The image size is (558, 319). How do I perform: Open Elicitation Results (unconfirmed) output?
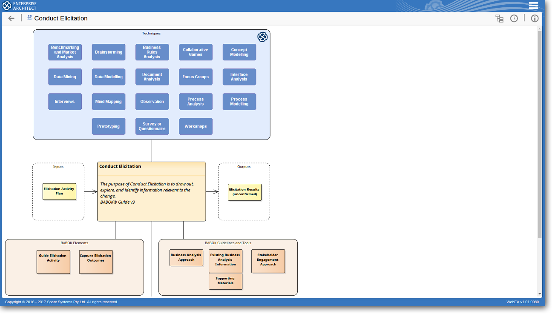244,192
